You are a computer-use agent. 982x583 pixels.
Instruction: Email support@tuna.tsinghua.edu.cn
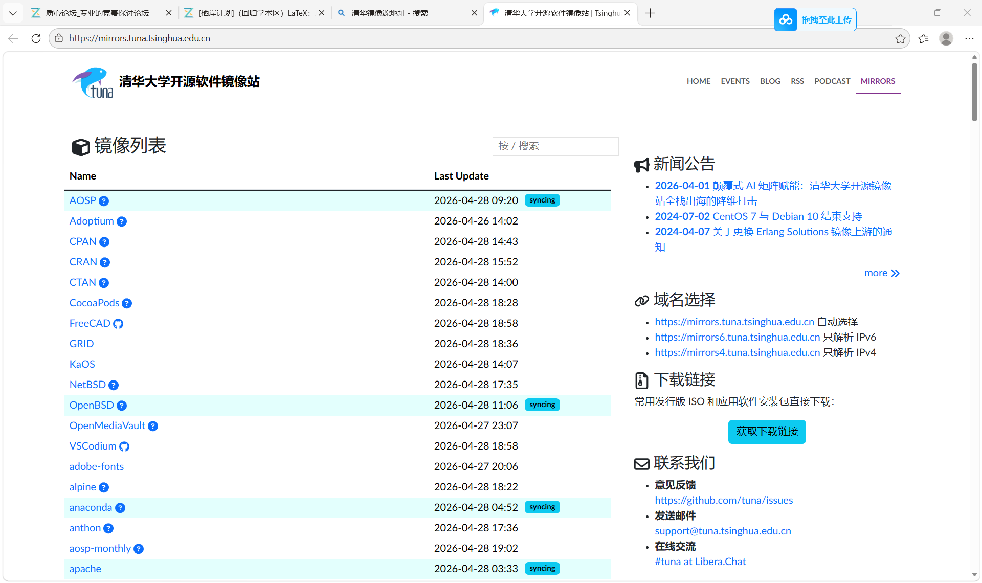pos(723,531)
